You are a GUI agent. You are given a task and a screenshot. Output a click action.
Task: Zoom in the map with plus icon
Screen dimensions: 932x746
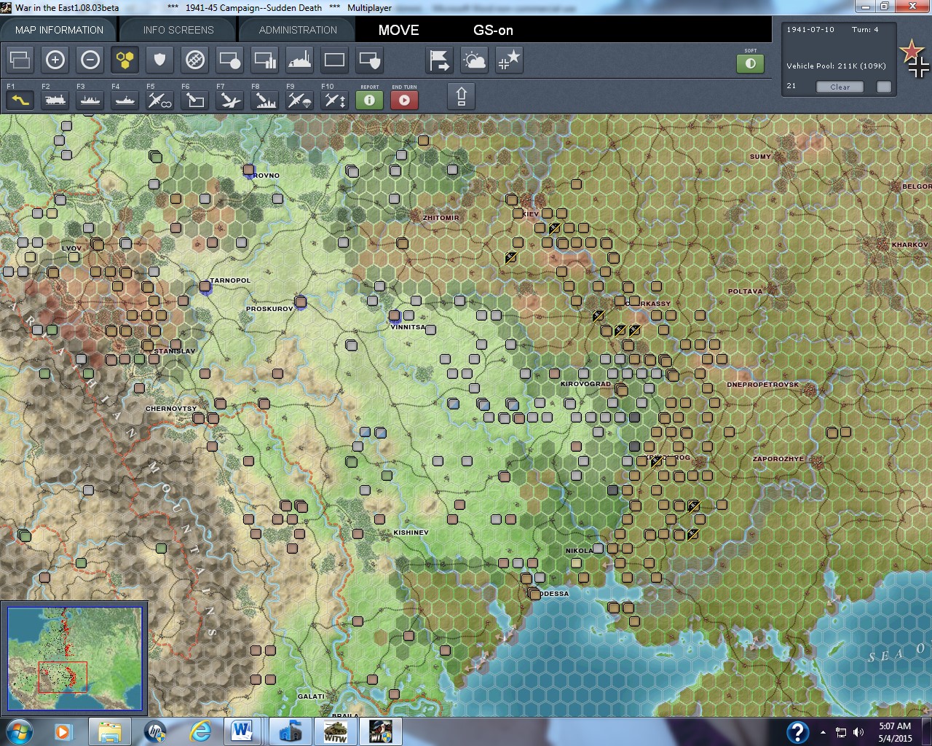55,60
